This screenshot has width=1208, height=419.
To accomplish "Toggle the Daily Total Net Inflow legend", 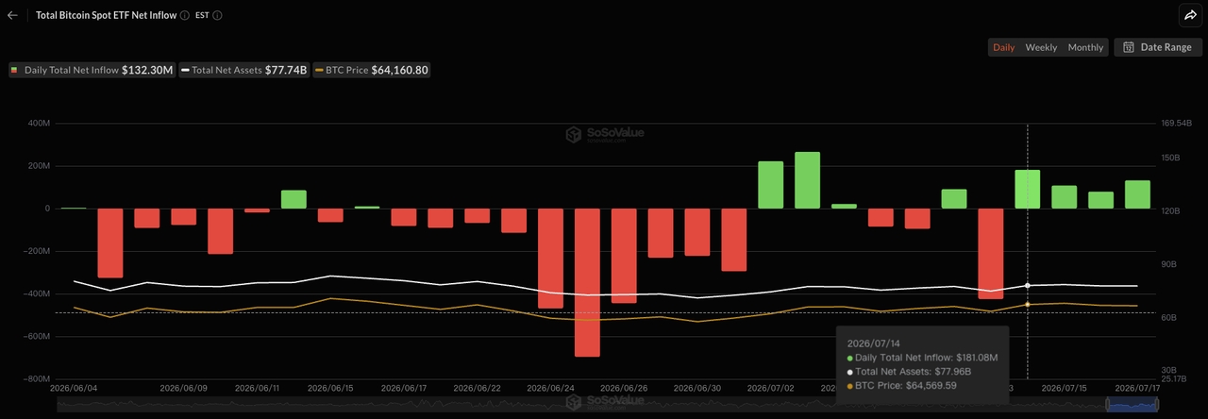I will (92, 70).
